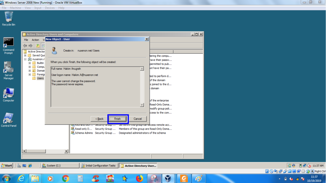Screen dimensions: 326x183
Task: Open the Action menu in Active Directory window
Action: pos(35,40)
